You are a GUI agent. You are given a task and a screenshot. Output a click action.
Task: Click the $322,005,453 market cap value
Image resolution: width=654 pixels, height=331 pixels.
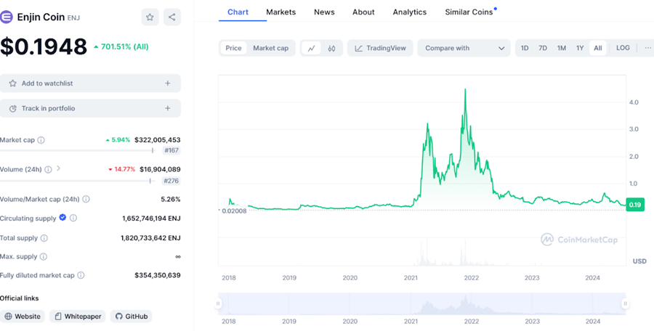click(158, 140)
